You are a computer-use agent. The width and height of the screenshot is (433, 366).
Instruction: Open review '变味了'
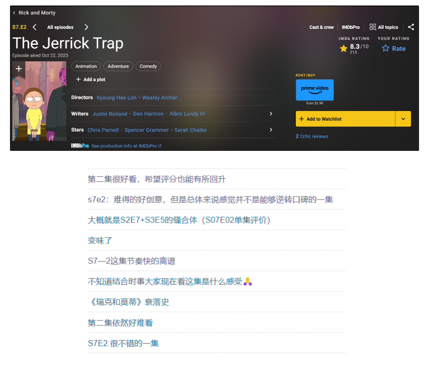100,241
